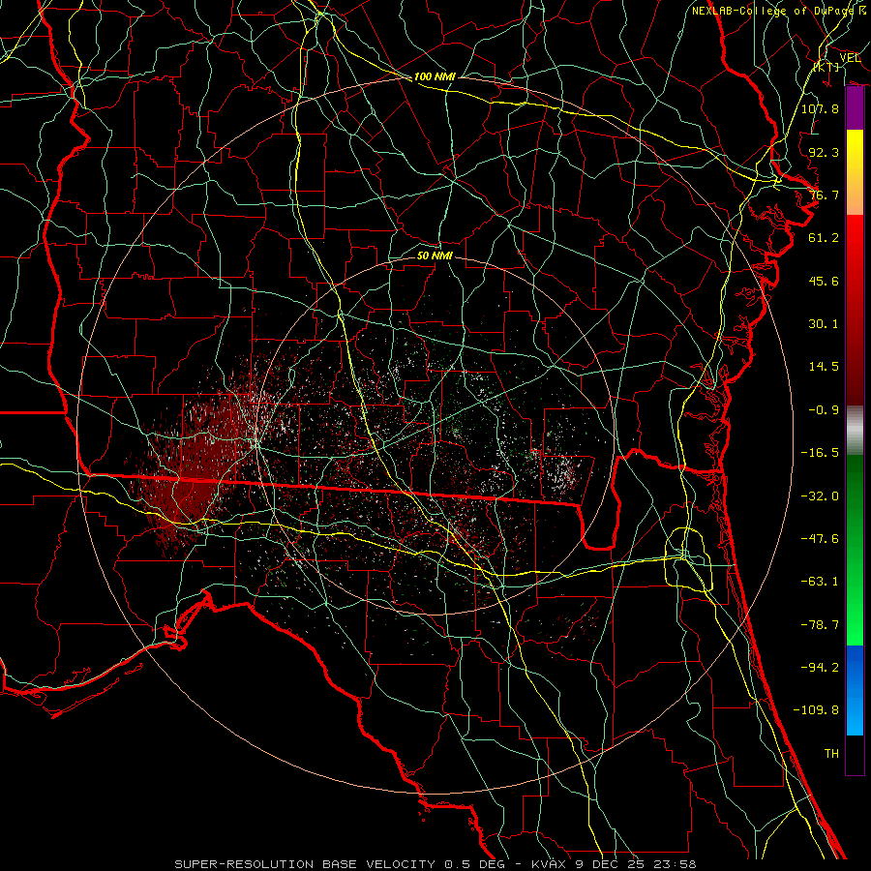The height and width of the screenshot is (871, 871).
Task: Click the 30.1 legend value
Action: coord(824,324)
